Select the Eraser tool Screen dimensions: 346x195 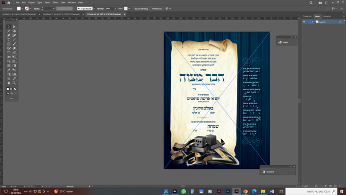15,48
